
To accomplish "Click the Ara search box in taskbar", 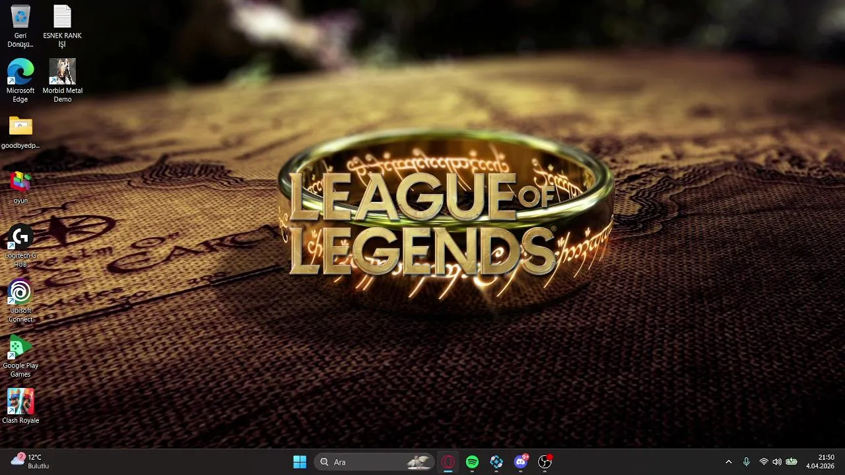I will pyautogui.click(x=374, y=462).
